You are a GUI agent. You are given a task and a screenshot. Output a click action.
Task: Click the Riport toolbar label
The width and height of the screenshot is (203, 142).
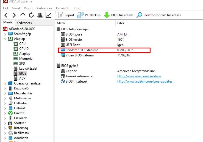pos(70,15)
